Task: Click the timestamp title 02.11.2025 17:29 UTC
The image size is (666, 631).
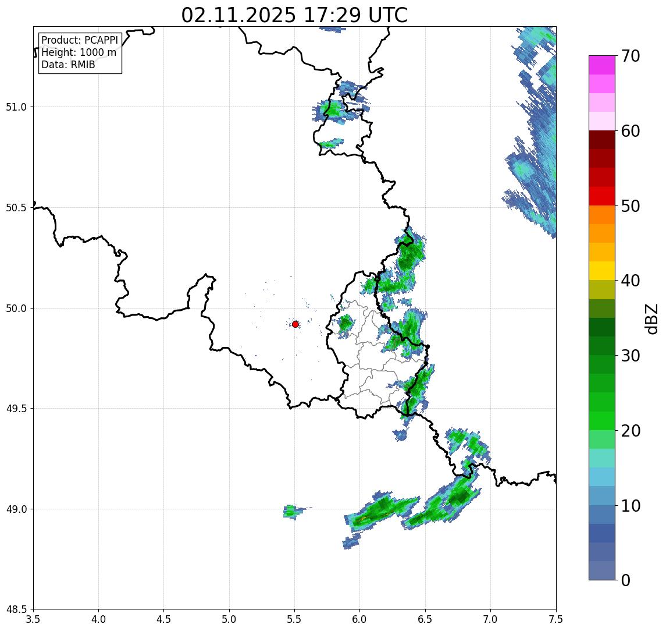Action: tap(294, 15)
